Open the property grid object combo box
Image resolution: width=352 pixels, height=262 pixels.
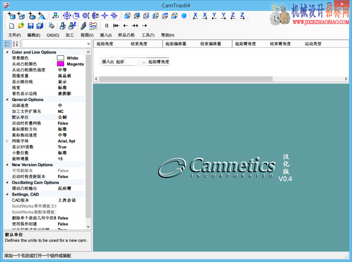[56, 44]
